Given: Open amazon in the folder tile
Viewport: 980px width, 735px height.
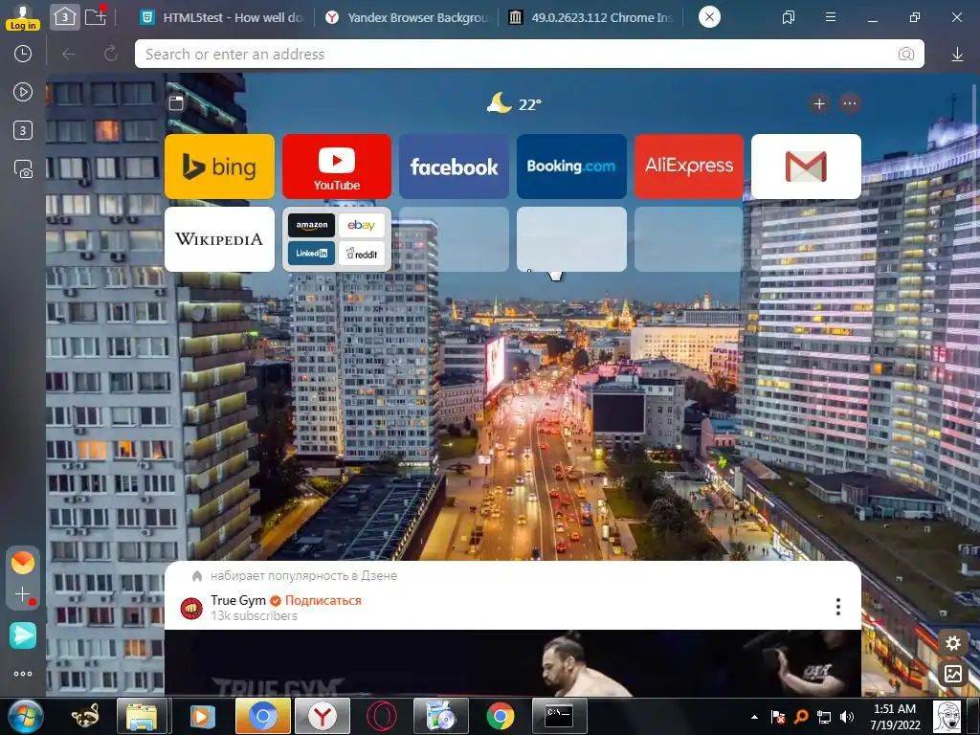Looking at the screenshot, I should pos(311,225).
